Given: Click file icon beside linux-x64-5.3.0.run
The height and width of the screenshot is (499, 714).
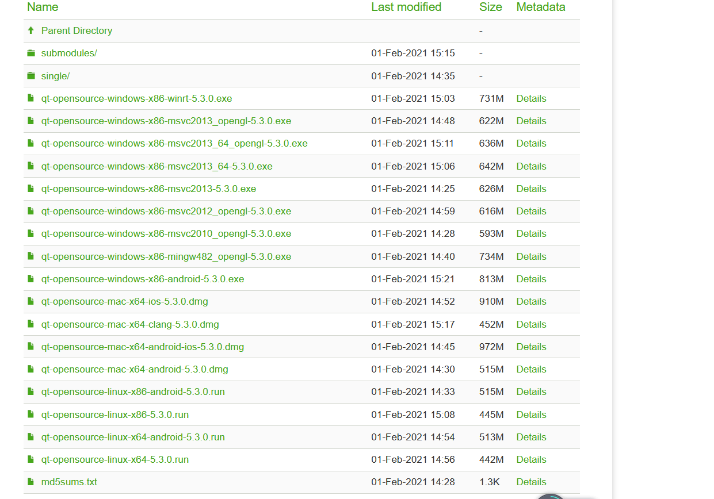Looking at the screenshot, I should point(31,459).
